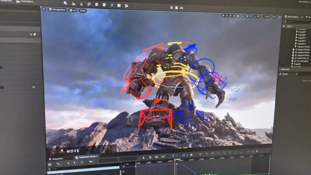Select FogLight13 in the World Outliner
This screenshot has height=175, width=311.
point(301,44)
